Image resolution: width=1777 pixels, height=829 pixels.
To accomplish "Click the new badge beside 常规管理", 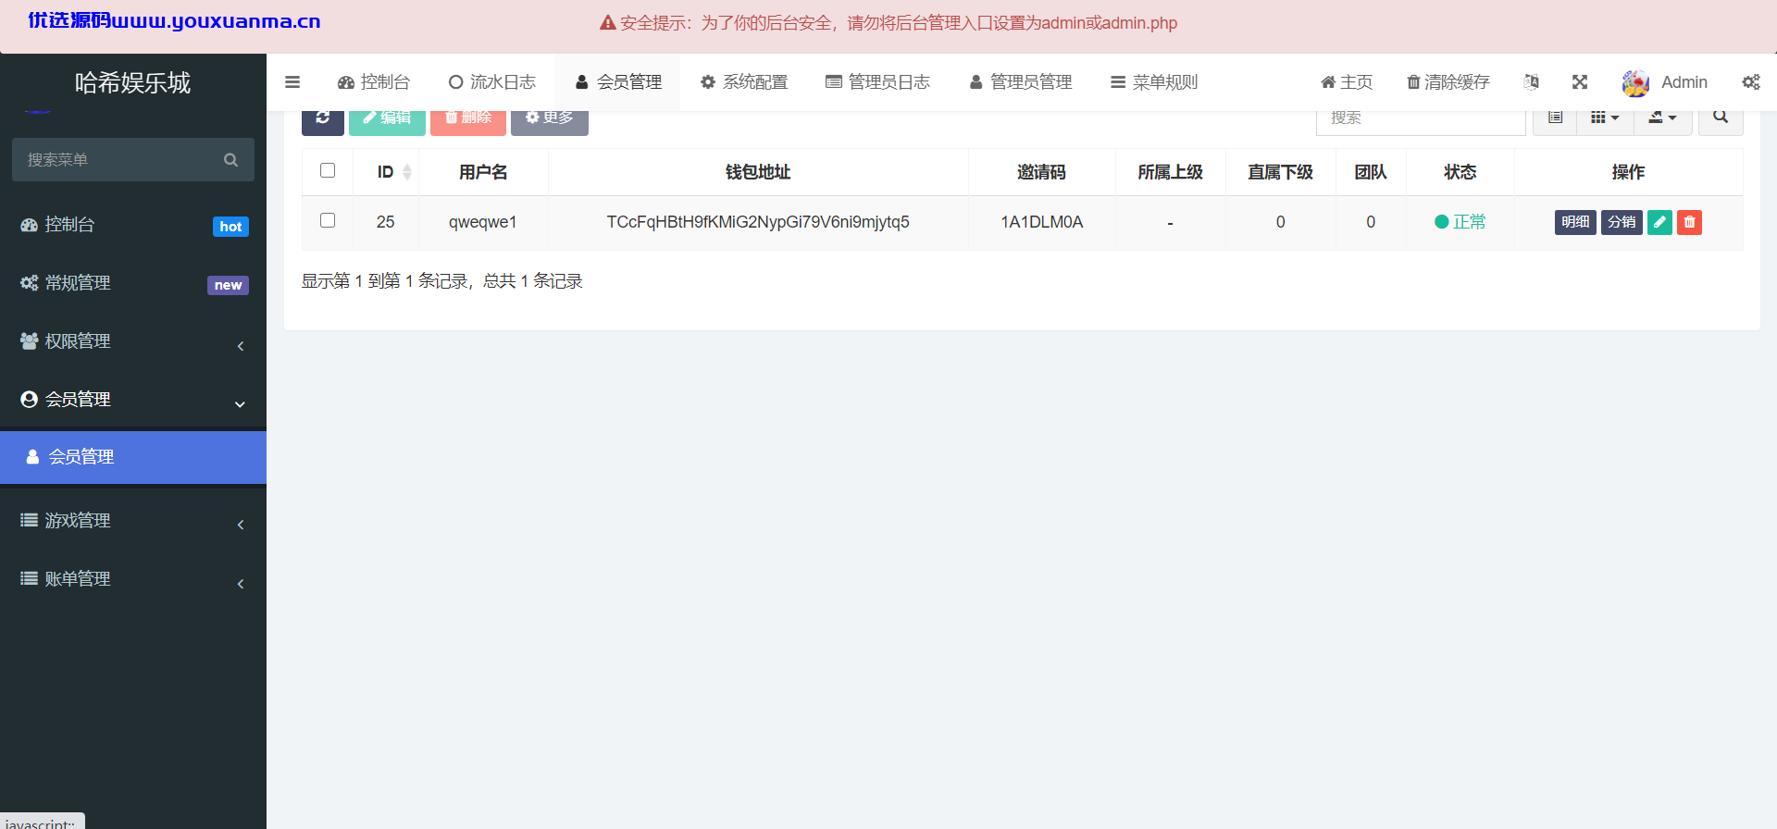I will point(228,285).
